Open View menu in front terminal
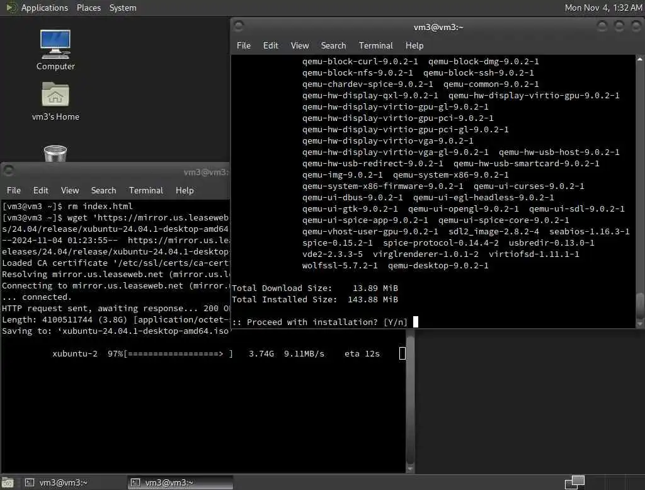Screen dimensions: 645x490 point(299,45)
